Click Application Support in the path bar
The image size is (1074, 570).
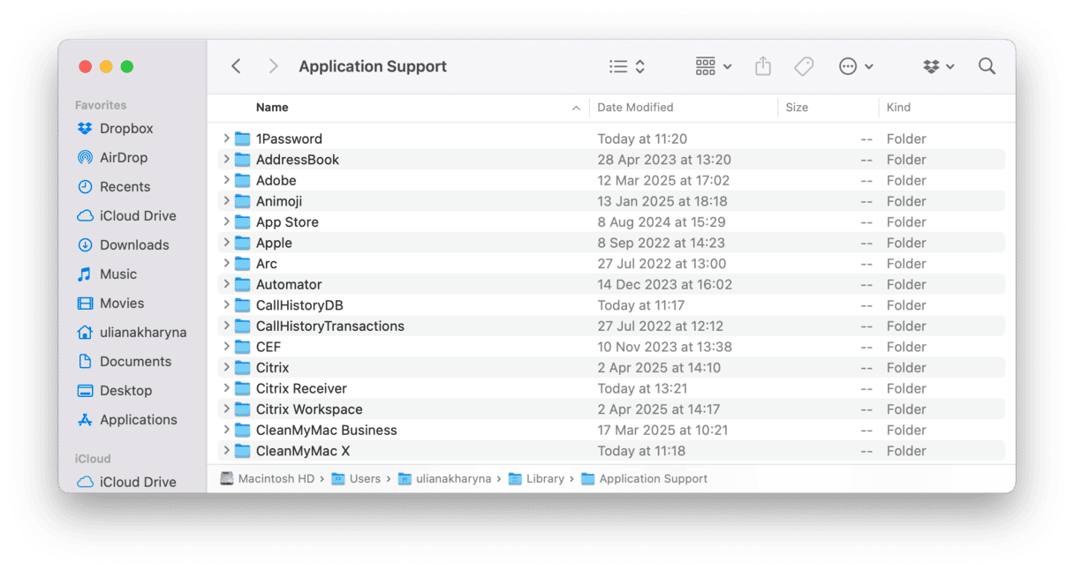pos(645,479)
